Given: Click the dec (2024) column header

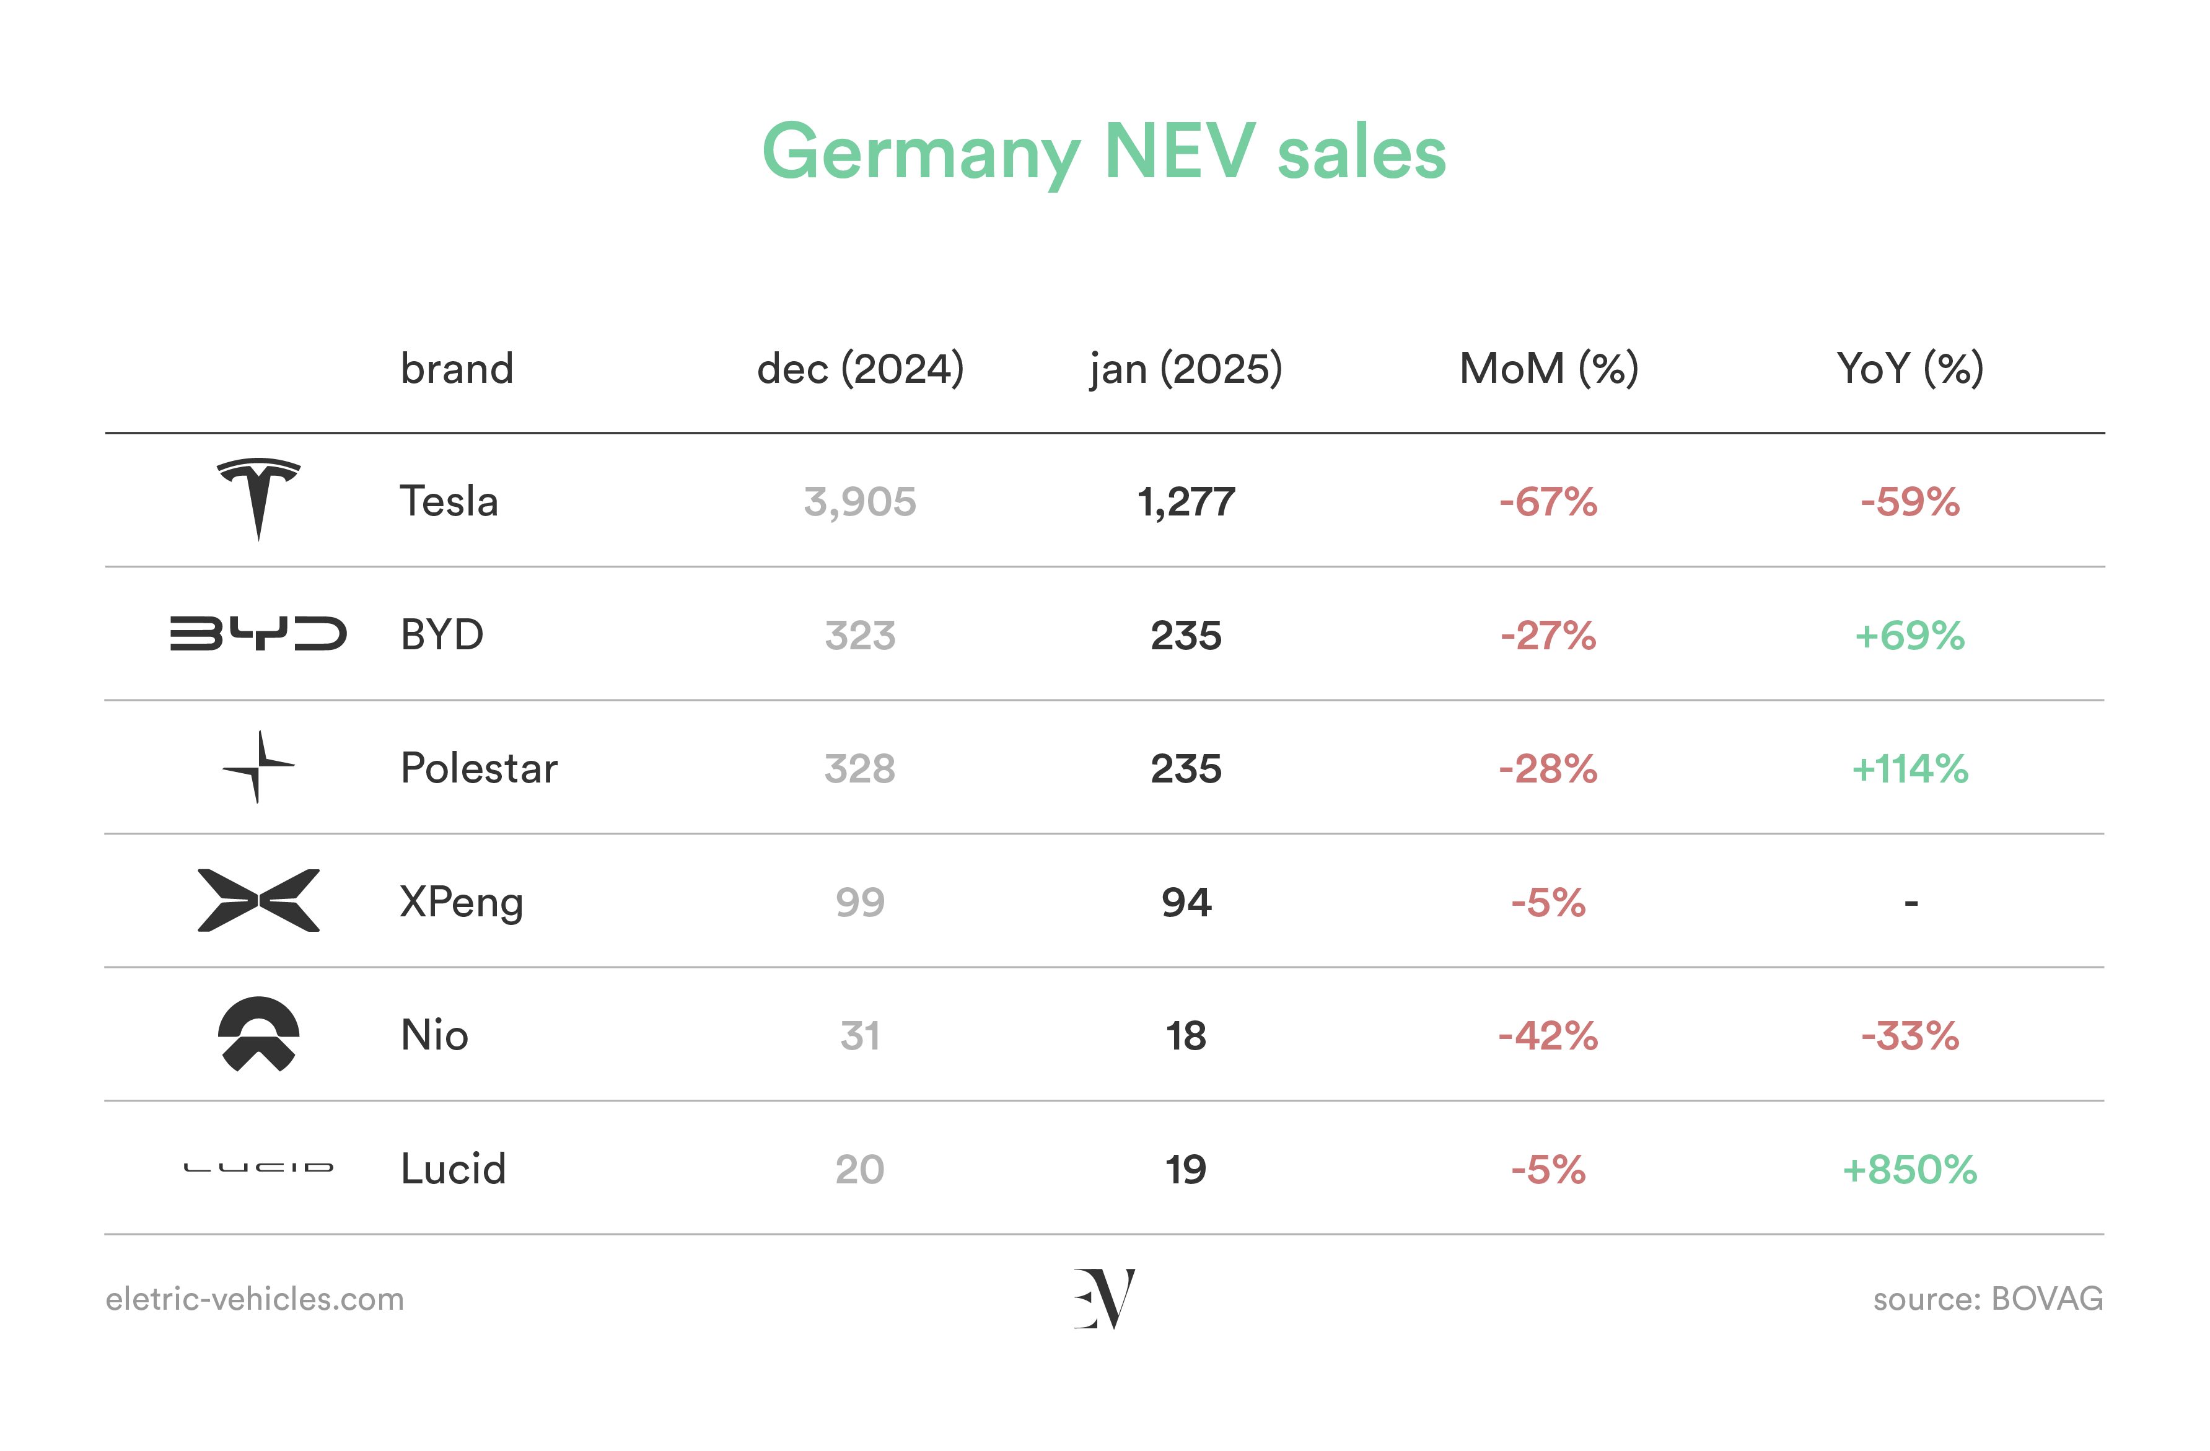Looking at the screenshot, I should tap(861, 369).
